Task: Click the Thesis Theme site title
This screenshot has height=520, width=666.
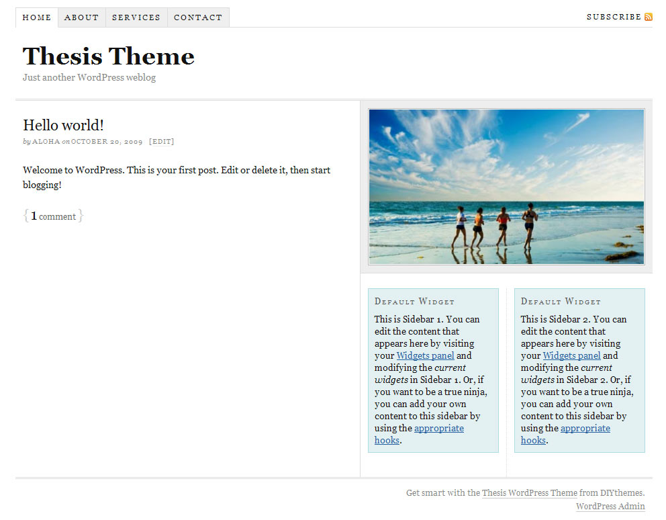Action: [x=109, y=56]
